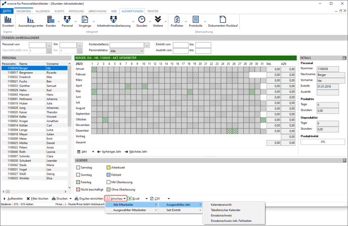Viewport: 348px width, 226px height.
Task: Click the Drucken printer button
Action: tap(60, 199)
